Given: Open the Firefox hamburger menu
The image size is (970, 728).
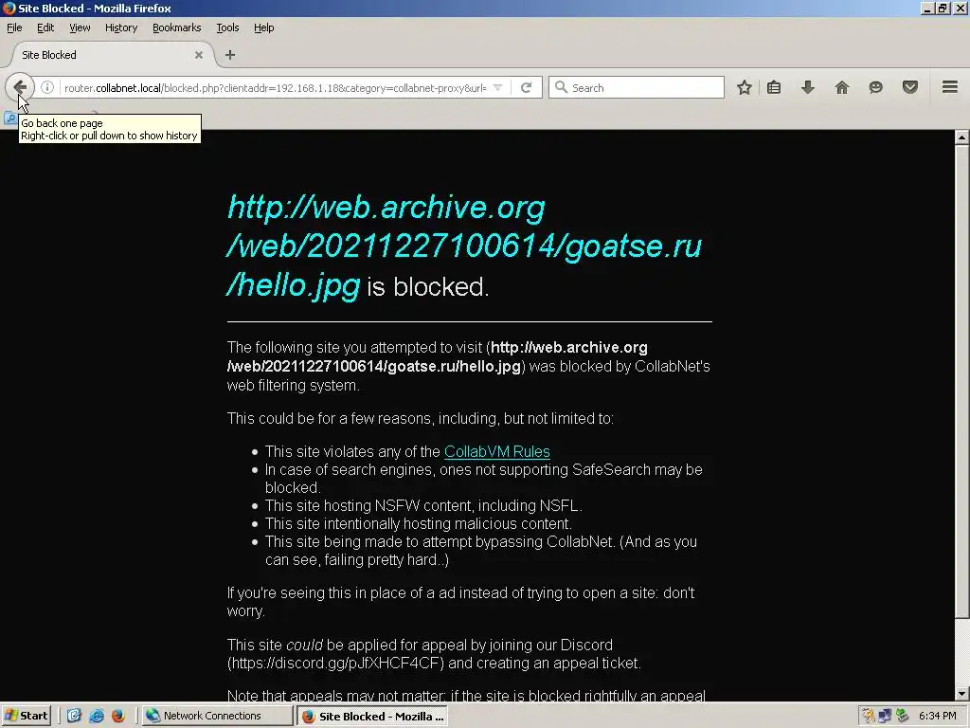Looking at the screenshot, I should tap(949, 87).
